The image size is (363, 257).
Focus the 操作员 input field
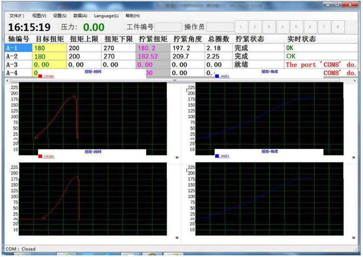[x=220, y=27]
